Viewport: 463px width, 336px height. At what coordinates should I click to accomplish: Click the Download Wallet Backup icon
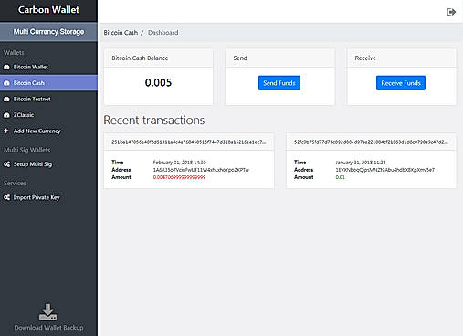(x=47, y=311)
